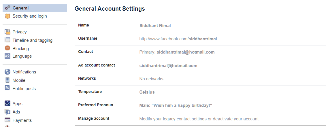The width and height of the screenshot is (326, 127).
Task: Click the Public posts feed icon
Action: point(7,88)
